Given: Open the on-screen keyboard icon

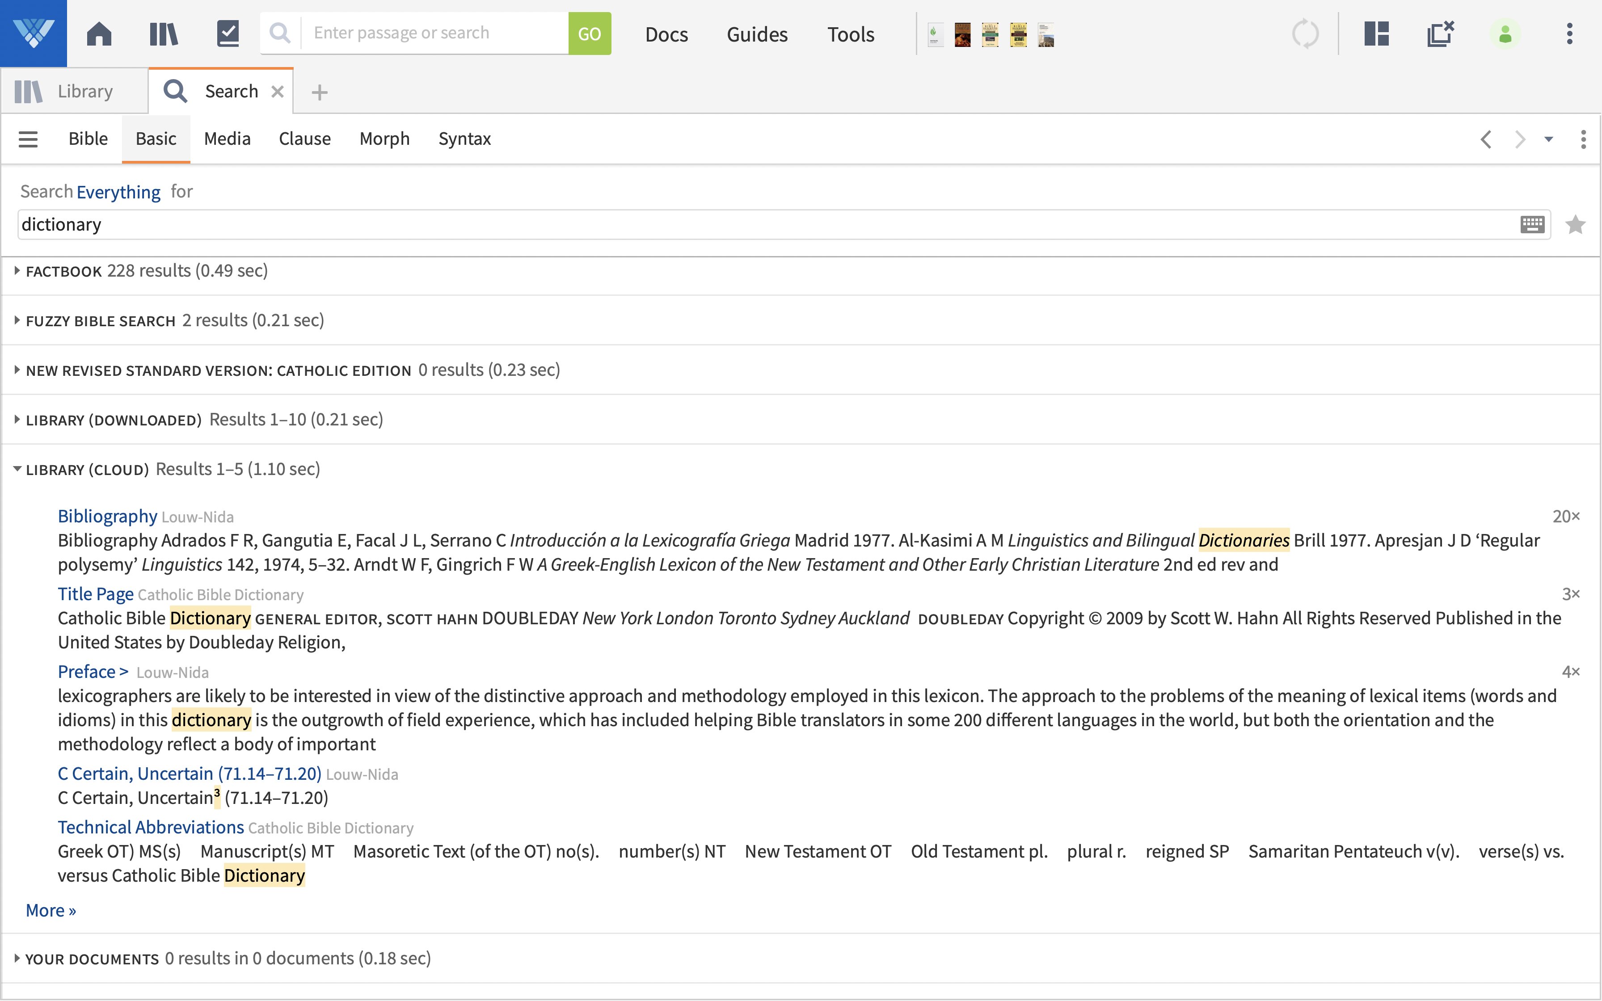Looking at the screenshot, I should (x=1532, y=225).
